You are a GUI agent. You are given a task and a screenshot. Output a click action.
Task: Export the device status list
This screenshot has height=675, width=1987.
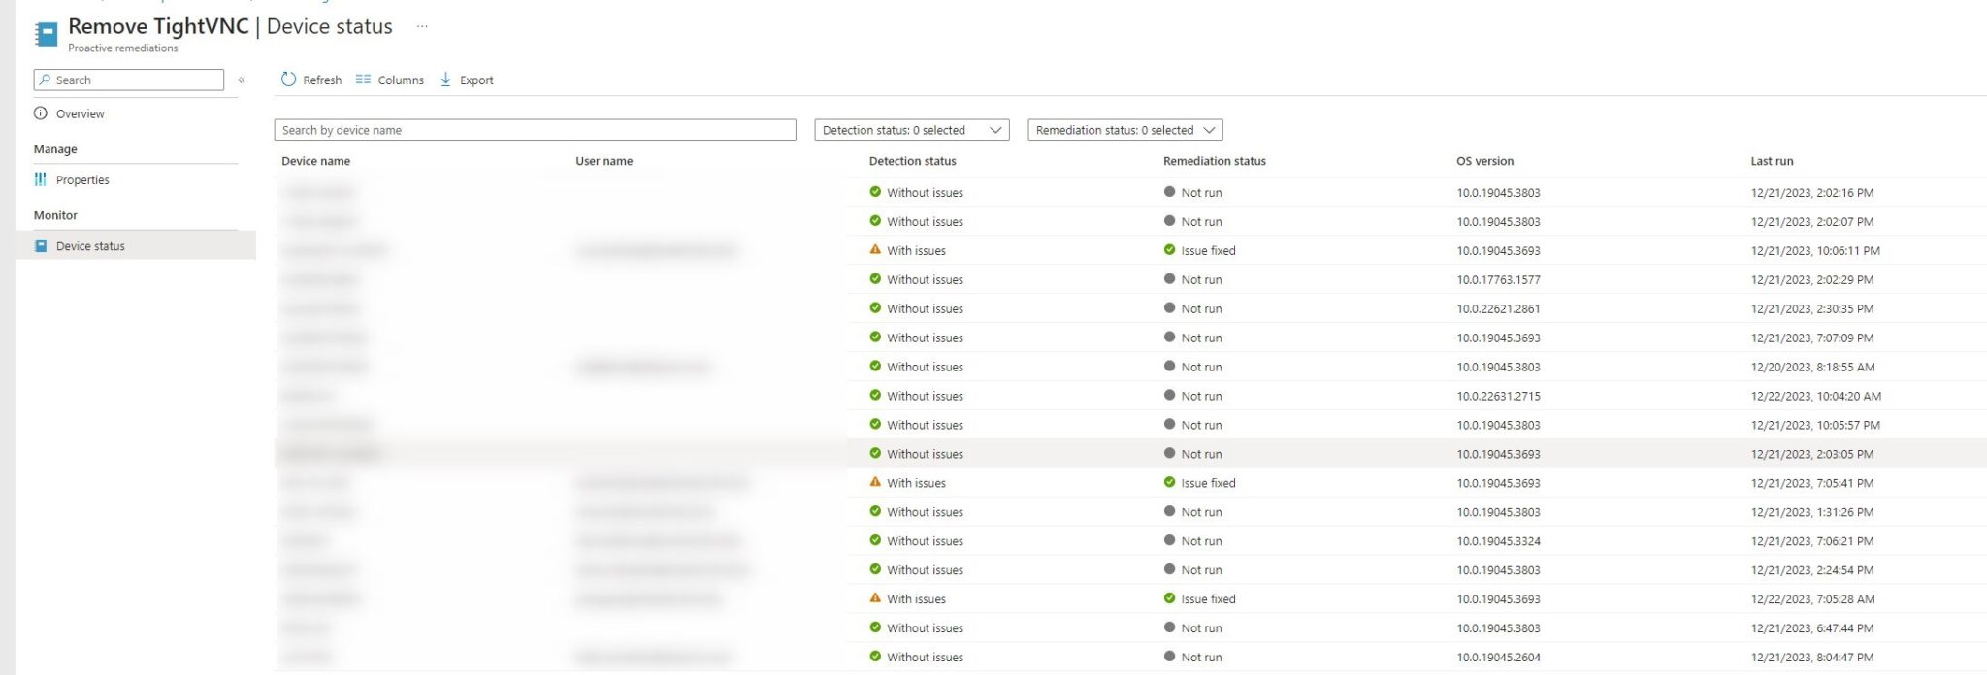point(467,80)
